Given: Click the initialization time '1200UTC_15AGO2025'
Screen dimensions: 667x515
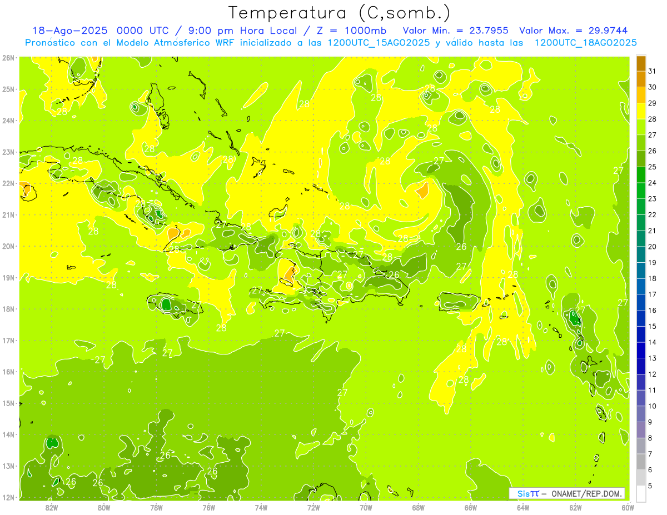Looking at the screenshot, I should pyautogui.click(x=378, y=42).
